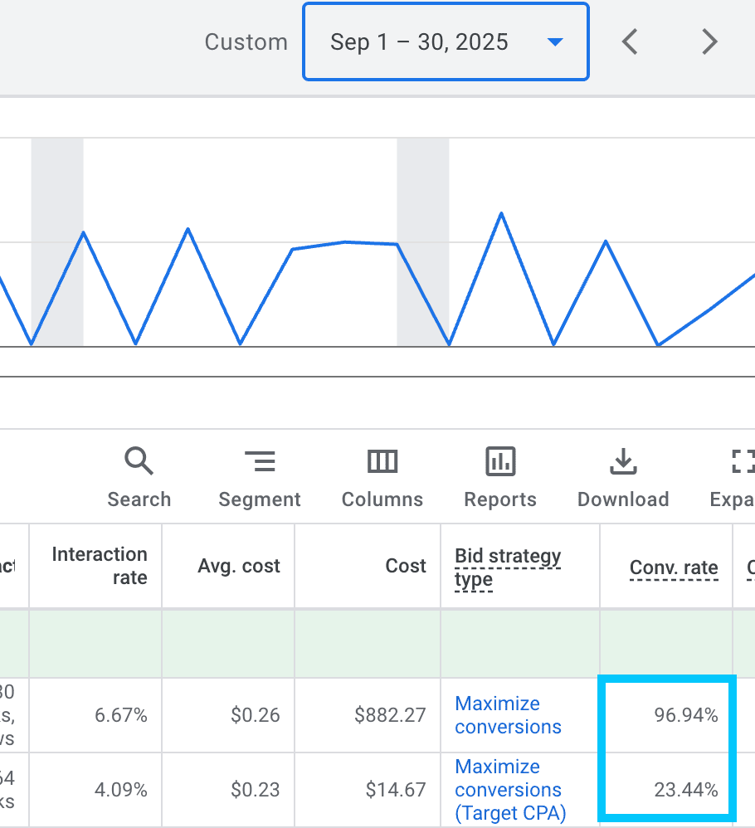Sort by the Interaction rate column header
Viewport: 755px width, 828px height.
click(x=100, y=566)
